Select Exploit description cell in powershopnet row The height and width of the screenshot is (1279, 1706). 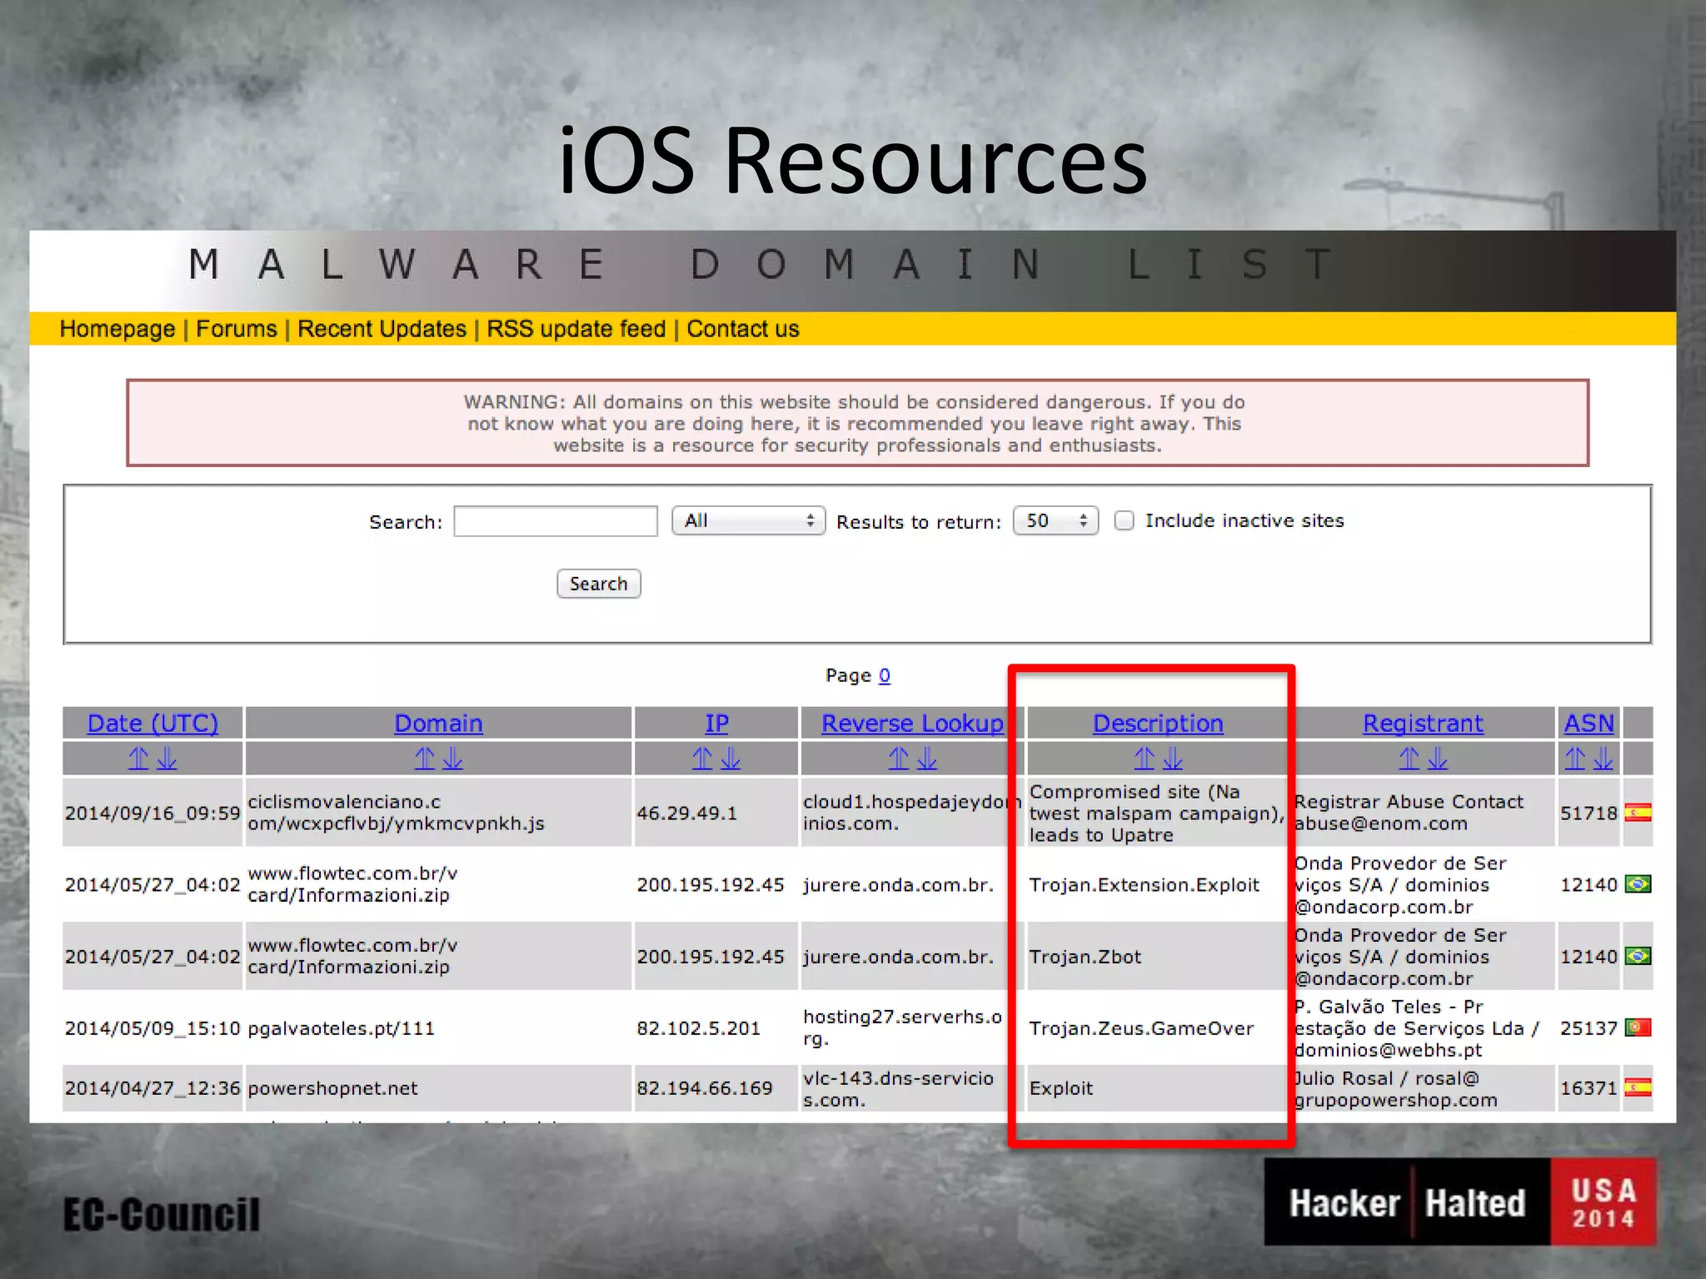(1158, 1087)
